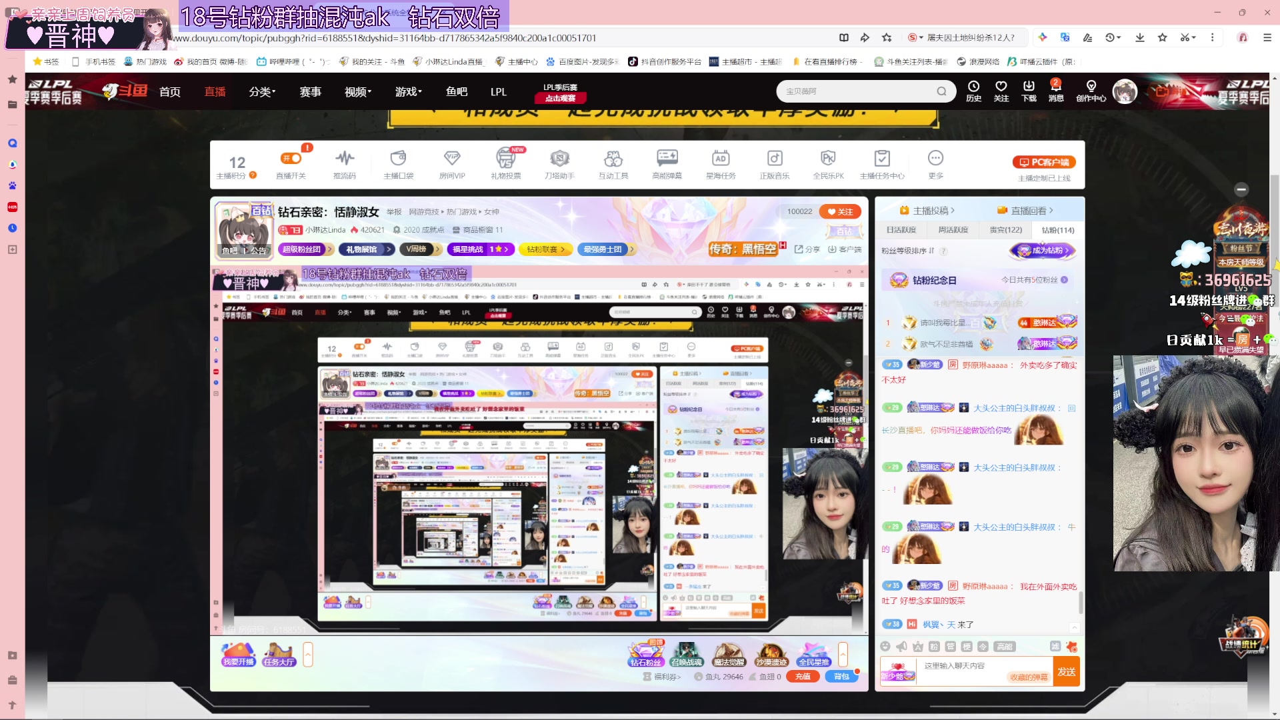
Task: Open the 正版音乐 music tool
Action: pyautogui.click(x=775, y=164)
